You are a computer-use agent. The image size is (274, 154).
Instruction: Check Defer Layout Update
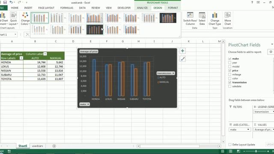click(x=230, y=145)
